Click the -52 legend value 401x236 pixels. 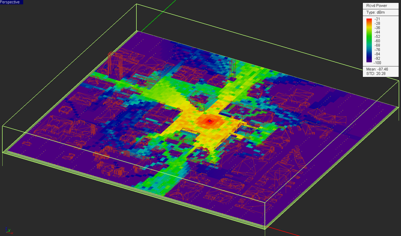point(377,36)
